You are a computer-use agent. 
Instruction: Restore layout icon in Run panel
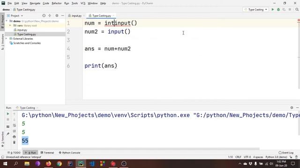tap(8, 126)
